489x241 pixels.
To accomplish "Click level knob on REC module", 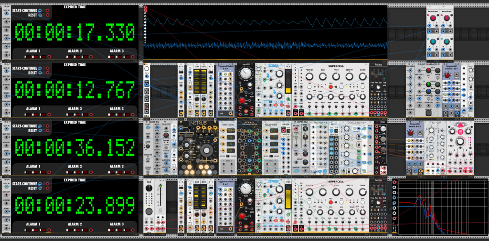I will (x=149, y=188).
